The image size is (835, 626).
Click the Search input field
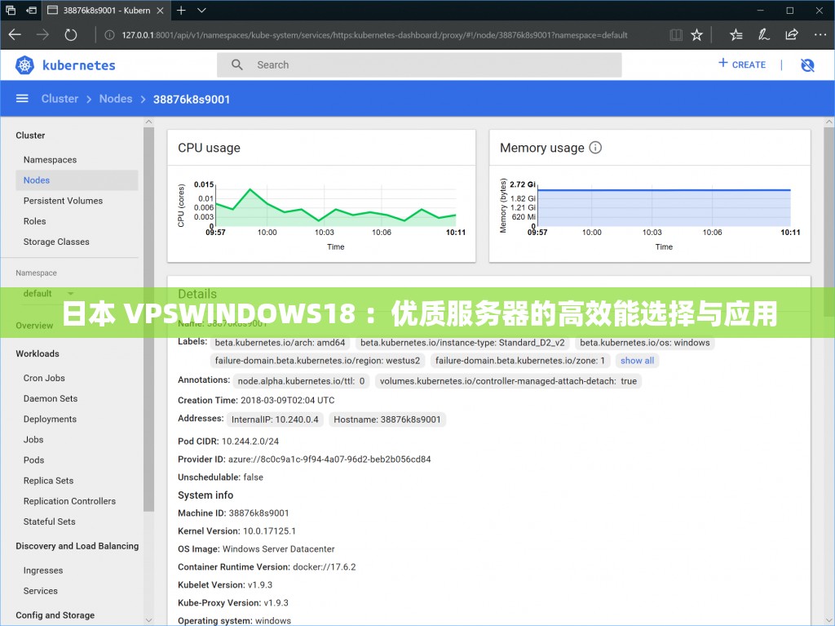click(x=419, y=65)
